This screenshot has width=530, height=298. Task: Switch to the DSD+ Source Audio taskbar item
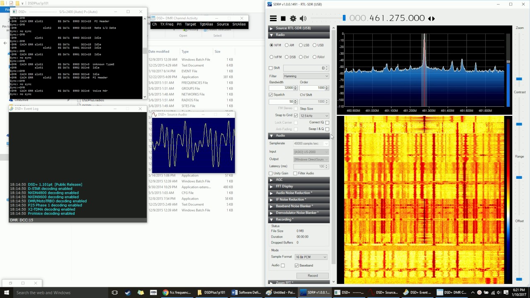[x=384, y=293]
